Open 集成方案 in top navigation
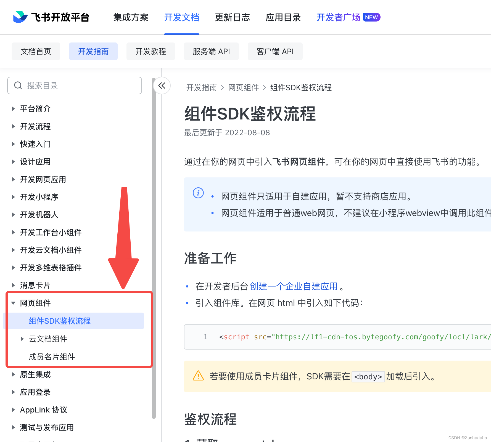491x442 pixels. click(x=131, y=17)
